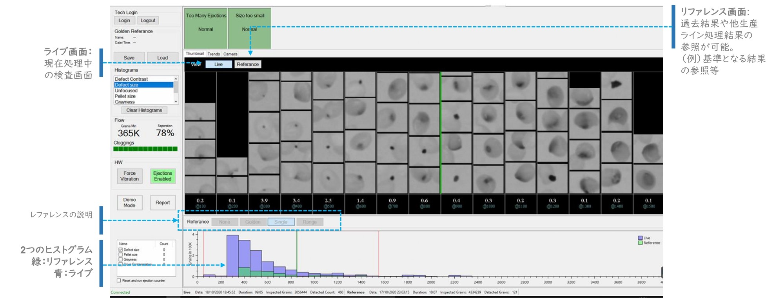The height and width of the screenshot is (300, 784).
Task: Uncheck the Defect size counter checkbox
Action: click(121, 249)
